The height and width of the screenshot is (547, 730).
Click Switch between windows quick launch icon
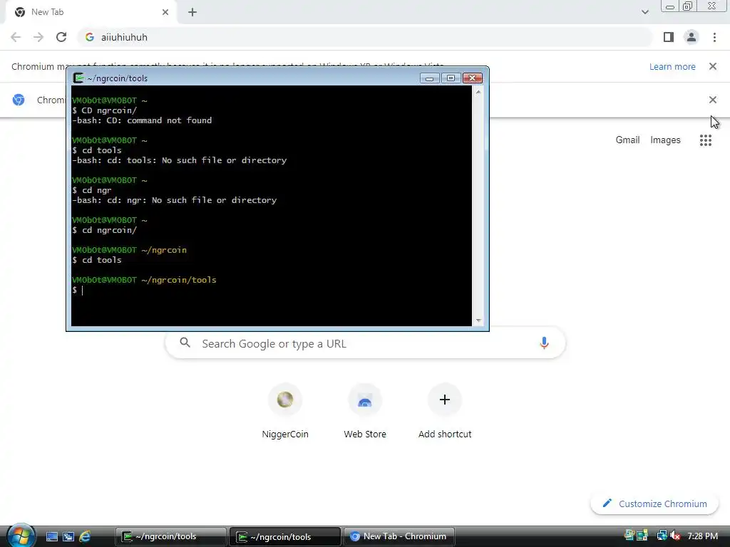click(68, 536)
